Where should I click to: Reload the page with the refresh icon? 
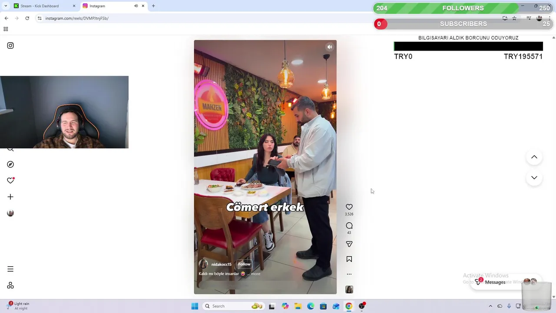tap(27, 18)
